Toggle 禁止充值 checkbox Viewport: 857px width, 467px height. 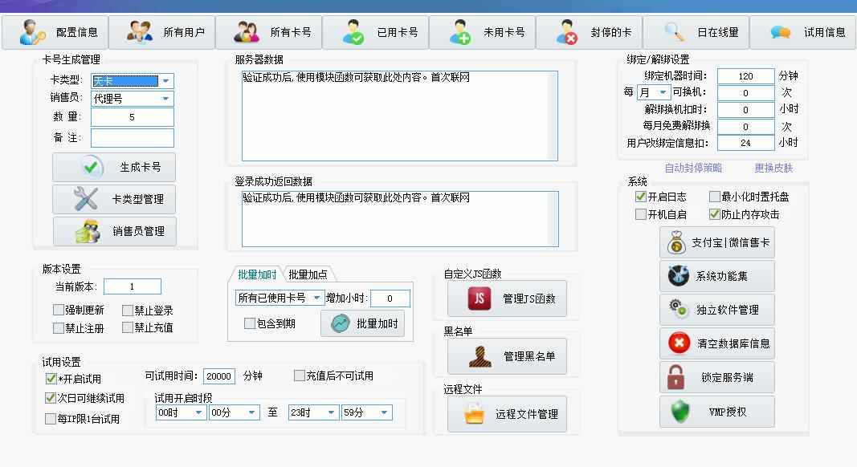point(128,327)
